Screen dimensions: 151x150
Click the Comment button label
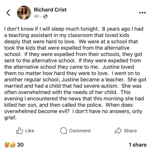pos(80,131)
